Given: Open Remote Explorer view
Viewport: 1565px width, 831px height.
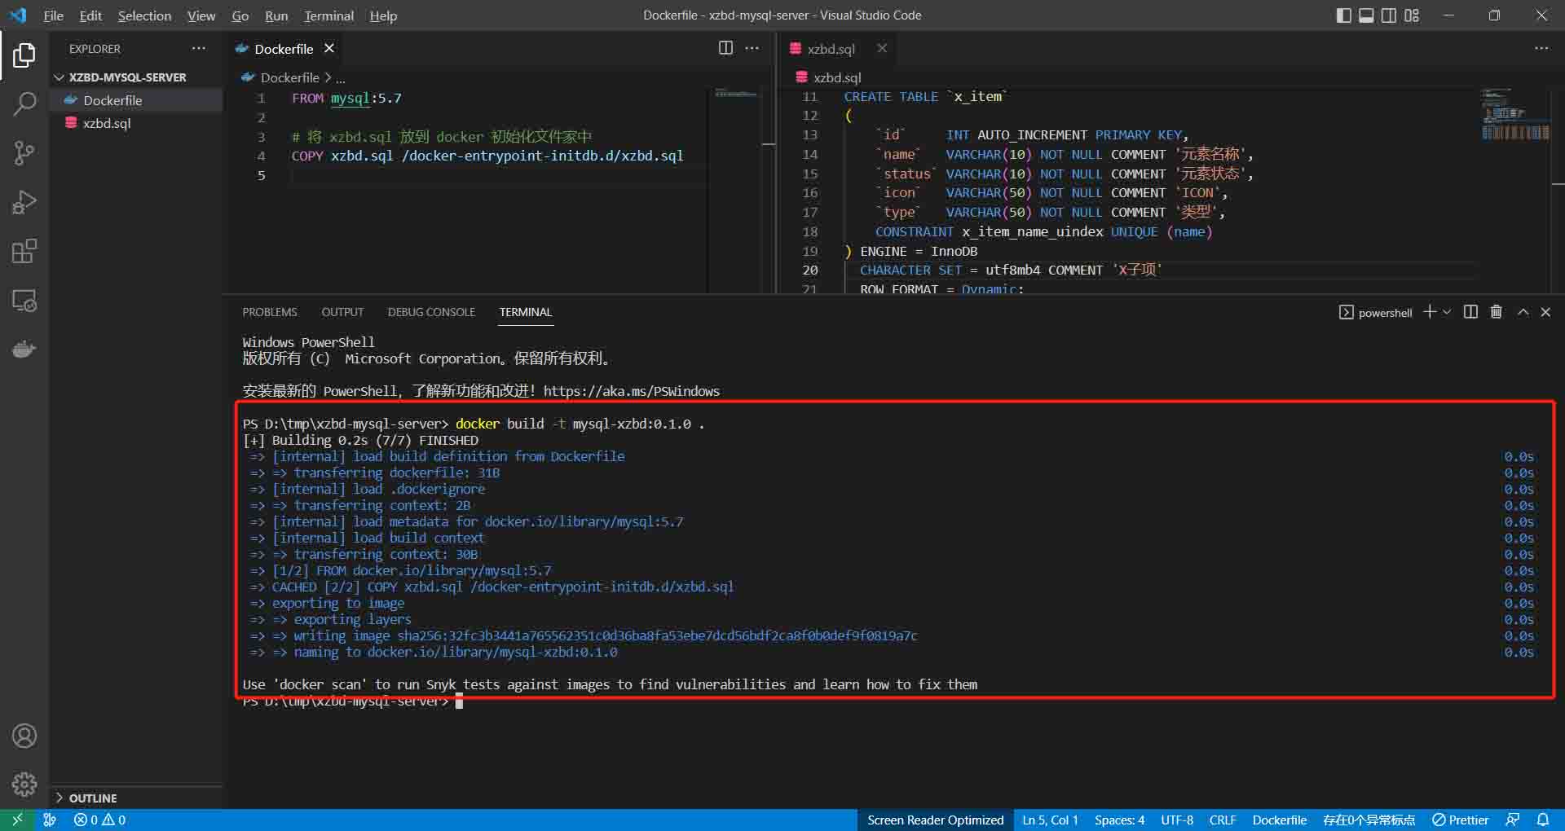Looking at the screenshot, I should click(24, 301).
